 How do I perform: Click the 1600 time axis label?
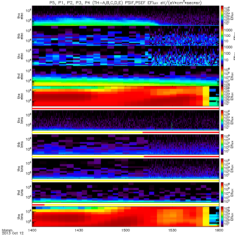point(219,230)
